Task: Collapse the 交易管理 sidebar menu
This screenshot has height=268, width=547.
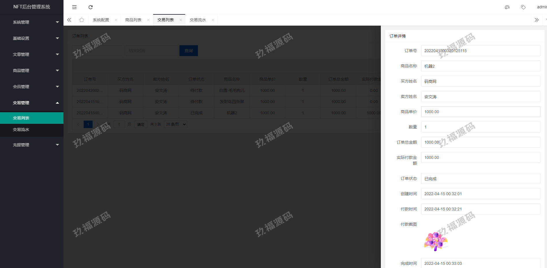Action: [x=32, y=103]
